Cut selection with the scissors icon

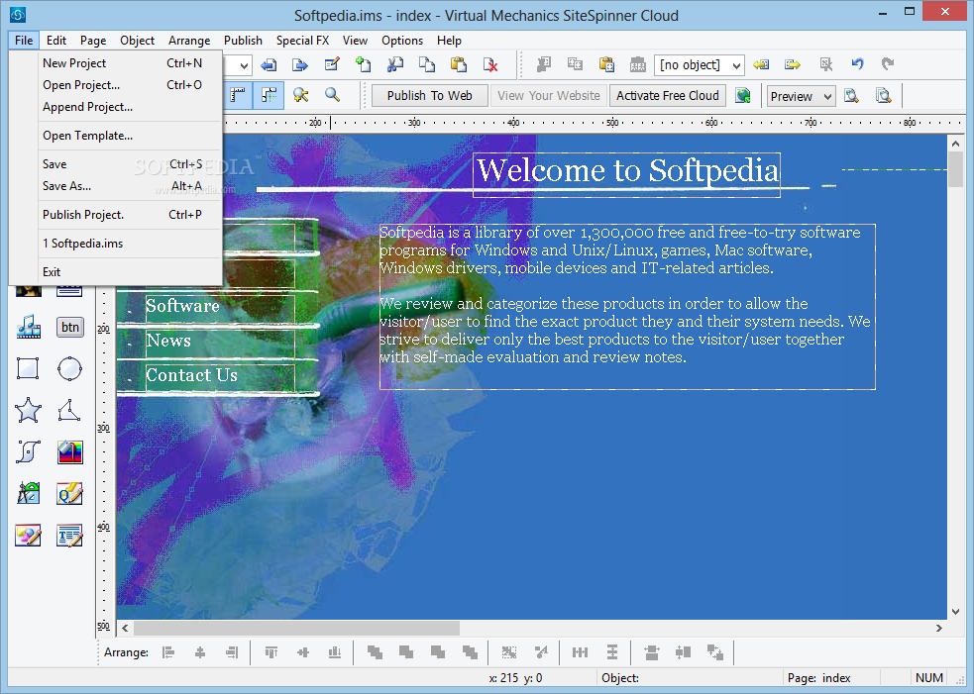395,64
